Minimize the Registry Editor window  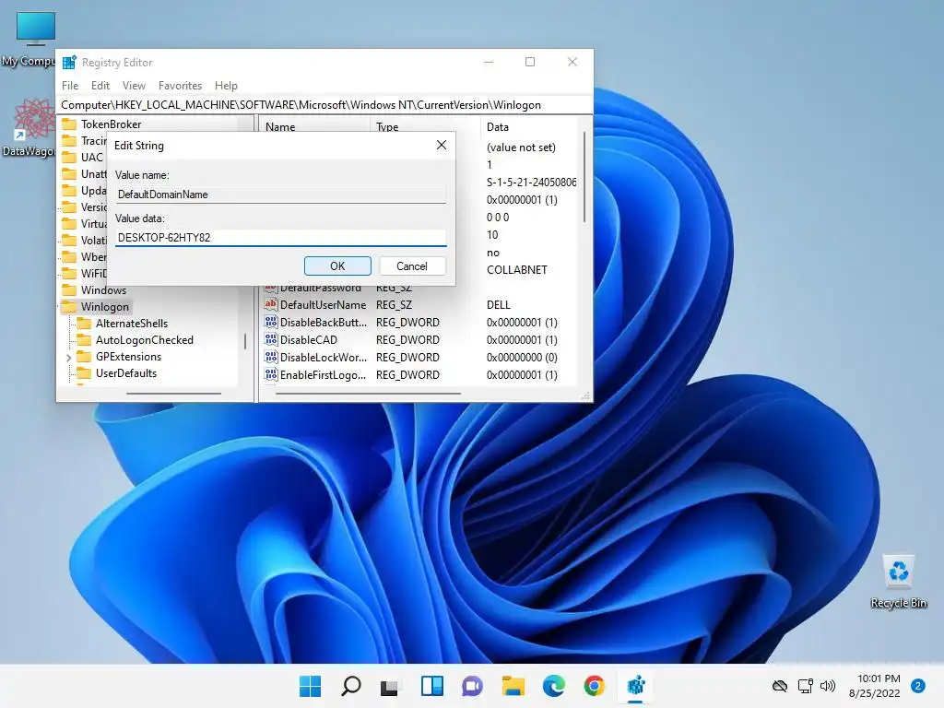click(489, 62)
